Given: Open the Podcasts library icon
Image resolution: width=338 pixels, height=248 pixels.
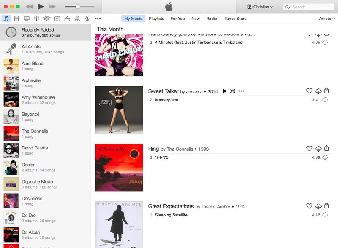Looking at the screenshot, I should pyautogui.click(x=37, y=19).
